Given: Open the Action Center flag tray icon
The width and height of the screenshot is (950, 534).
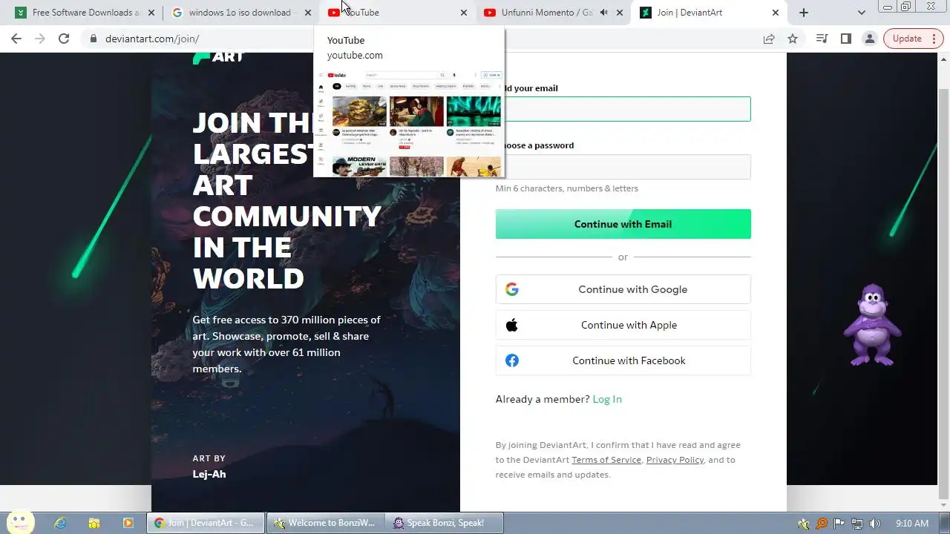Looking at the screenshot, I should (x=839, y=524).
